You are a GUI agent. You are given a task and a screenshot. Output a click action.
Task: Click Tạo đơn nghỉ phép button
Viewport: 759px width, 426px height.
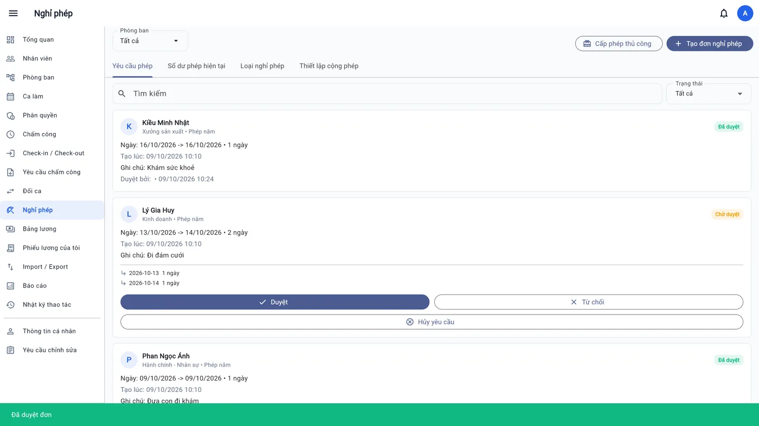point(710,43)
